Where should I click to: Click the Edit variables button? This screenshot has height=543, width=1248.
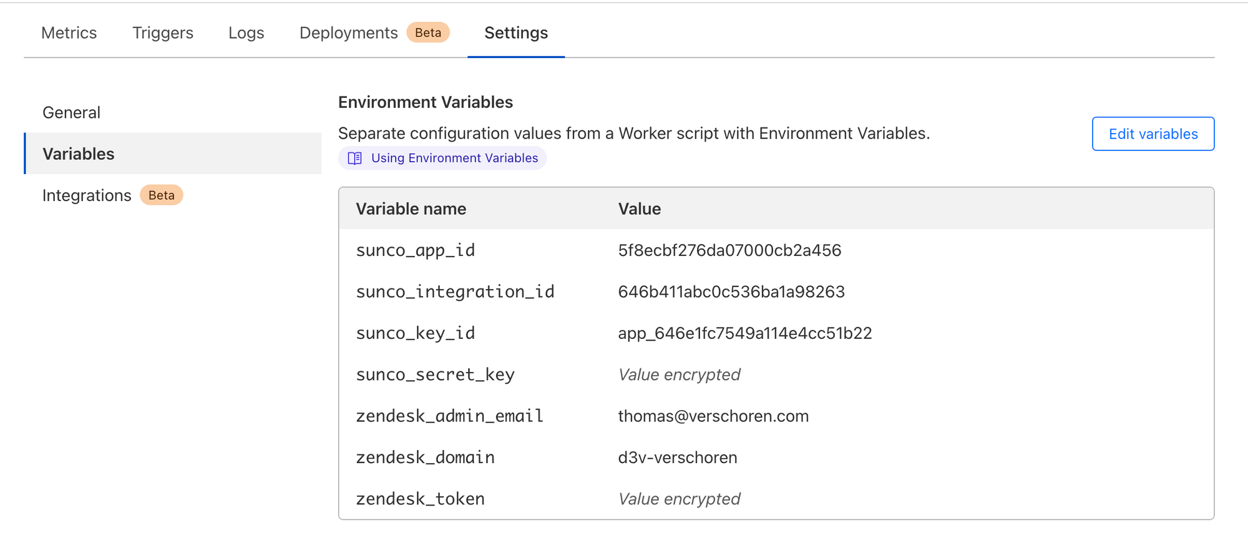pyautogui.click(x=1153, y=134)
